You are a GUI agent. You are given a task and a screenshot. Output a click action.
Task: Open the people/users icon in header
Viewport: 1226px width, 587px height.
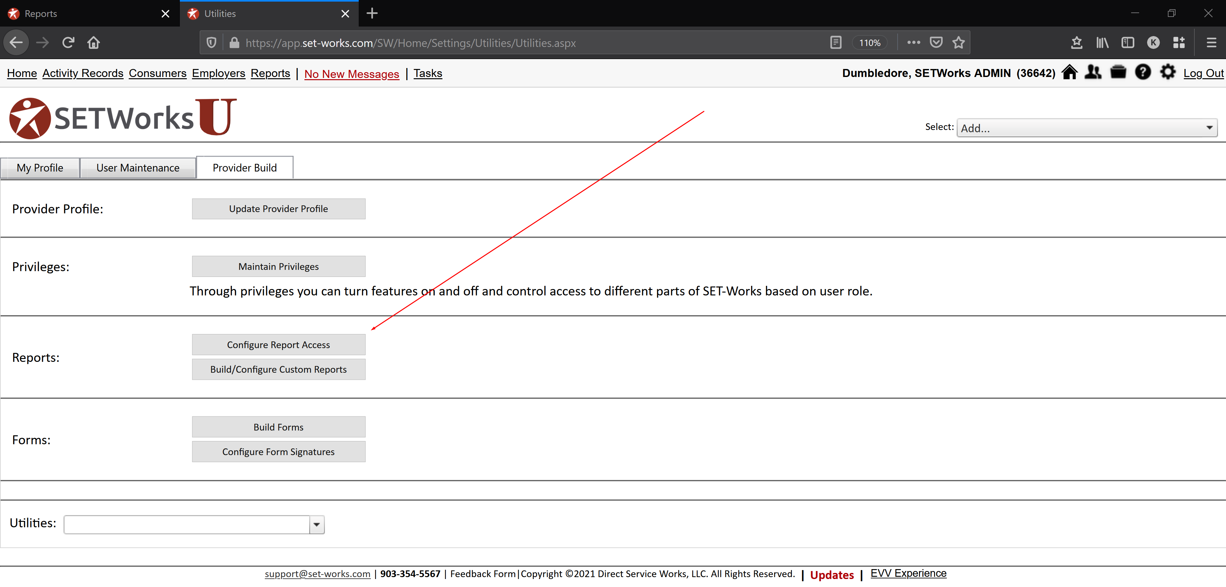click(1093, 72)
